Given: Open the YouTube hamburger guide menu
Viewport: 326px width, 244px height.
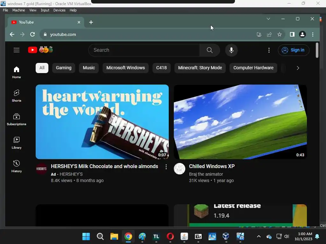Looking at the screenshot, I should (17, 50).
